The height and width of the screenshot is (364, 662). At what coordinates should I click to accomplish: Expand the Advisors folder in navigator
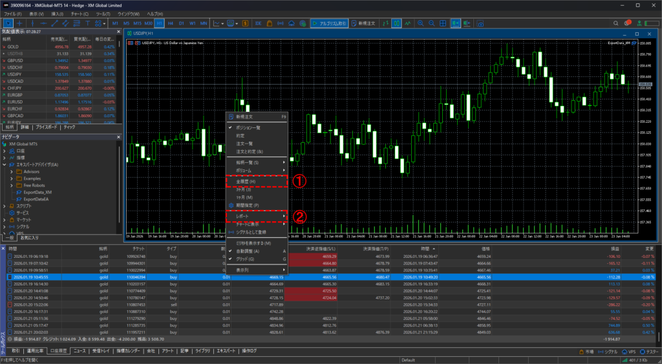pos(11,171)
